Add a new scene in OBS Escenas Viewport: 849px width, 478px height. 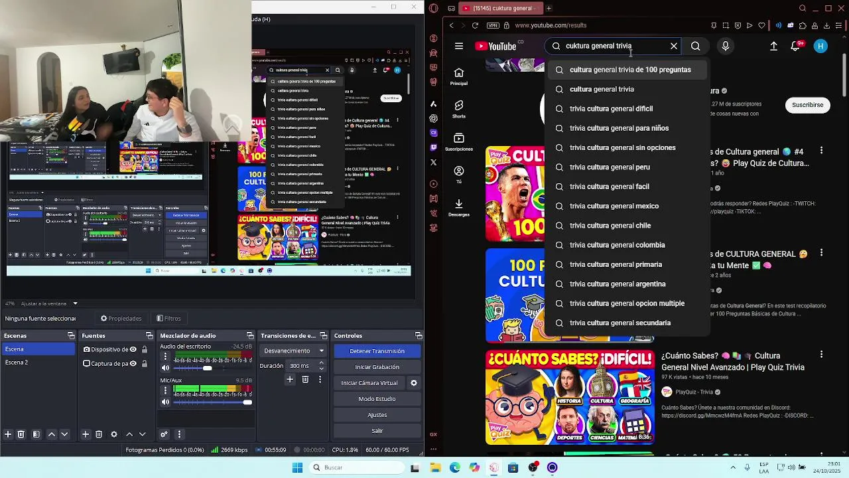tap(8, 434)
